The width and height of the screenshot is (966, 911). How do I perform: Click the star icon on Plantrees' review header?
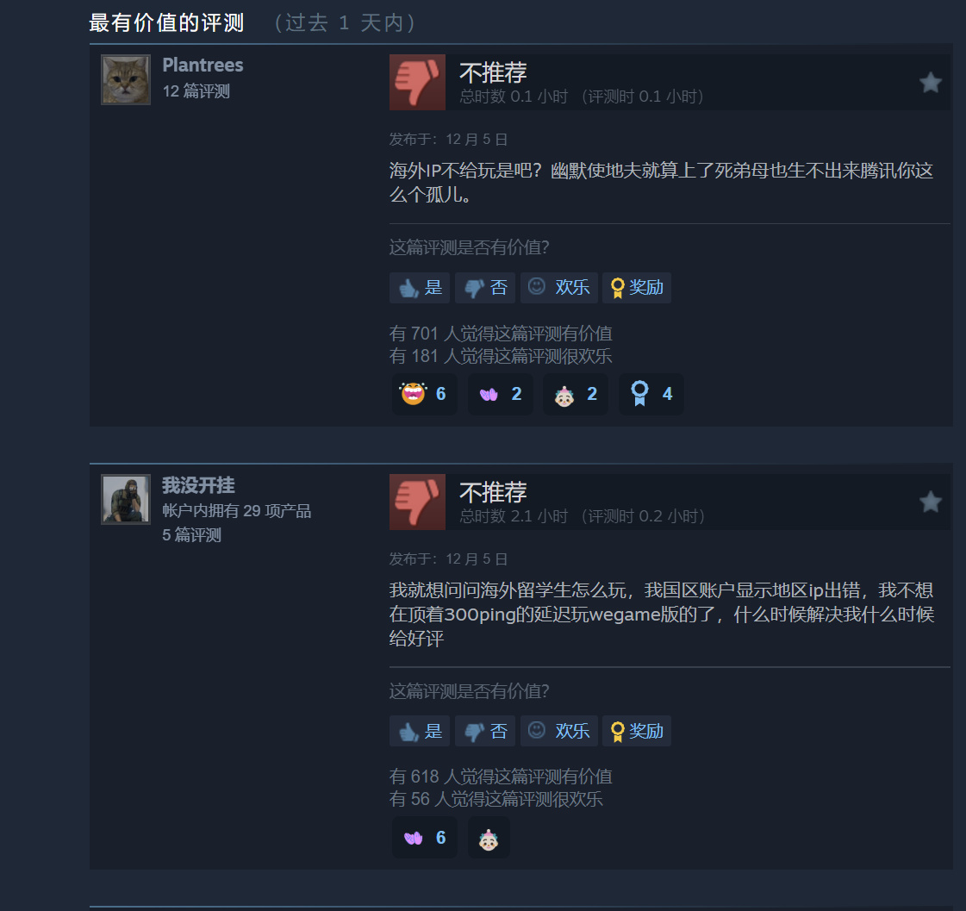(x=931, y=83)
